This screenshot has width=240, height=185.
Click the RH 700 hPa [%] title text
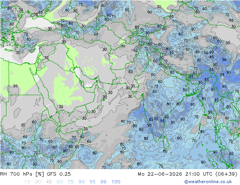click(x=22, y=174)
